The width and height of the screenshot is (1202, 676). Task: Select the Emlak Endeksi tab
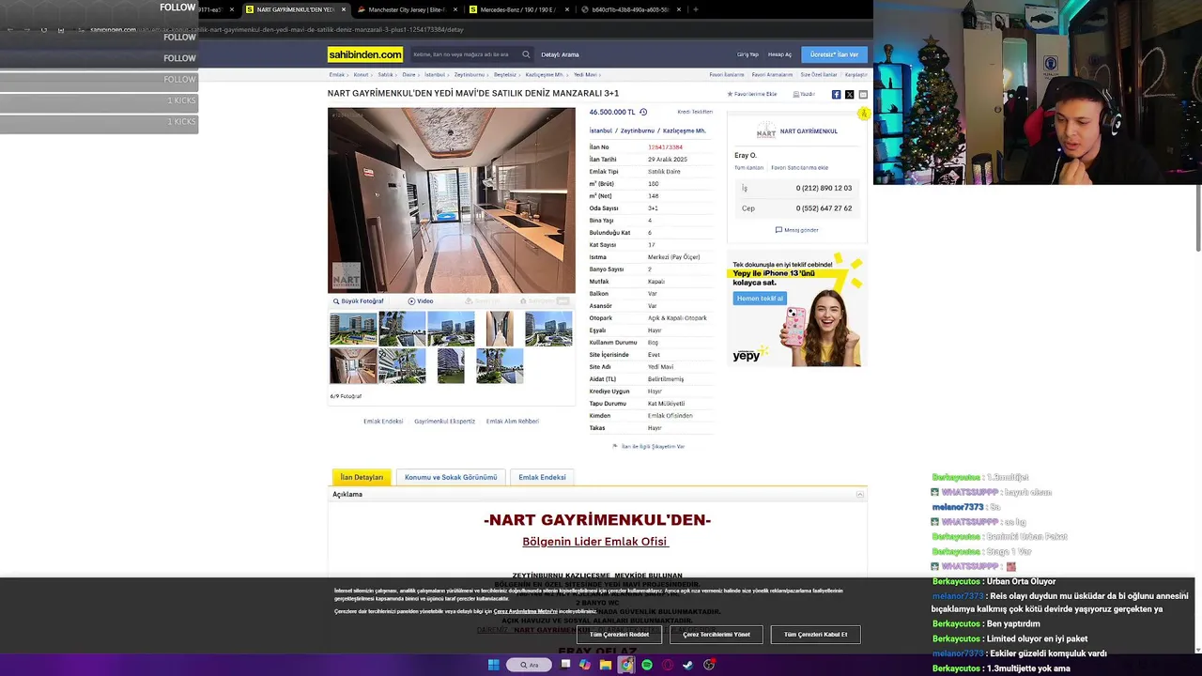[x=542, y=477]
